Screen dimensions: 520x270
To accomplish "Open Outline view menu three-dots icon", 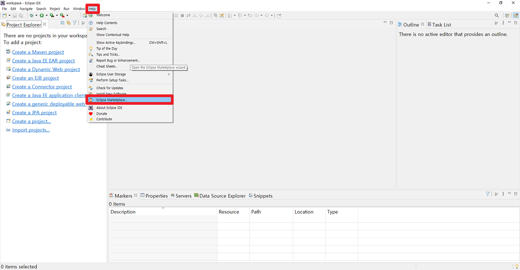I will point(503,23).
